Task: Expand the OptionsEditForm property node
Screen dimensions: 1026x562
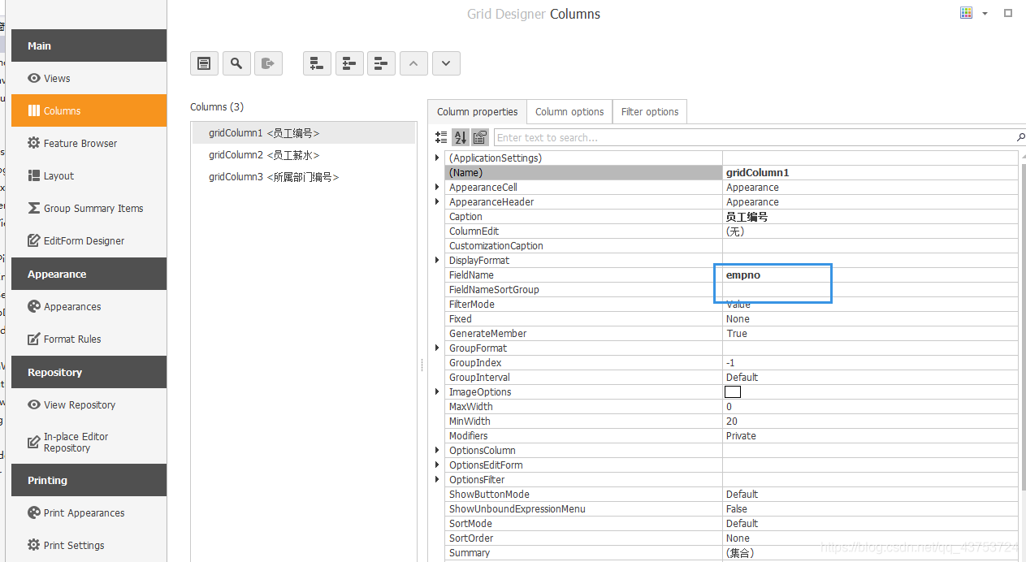Action: 438,465
